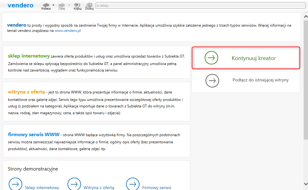
Task: Click the Strony demonstracyjne heading
Action: 33,169
